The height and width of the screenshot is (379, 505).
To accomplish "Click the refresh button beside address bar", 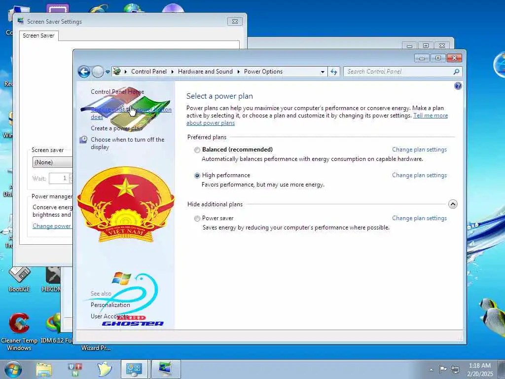I will [334, 72].
